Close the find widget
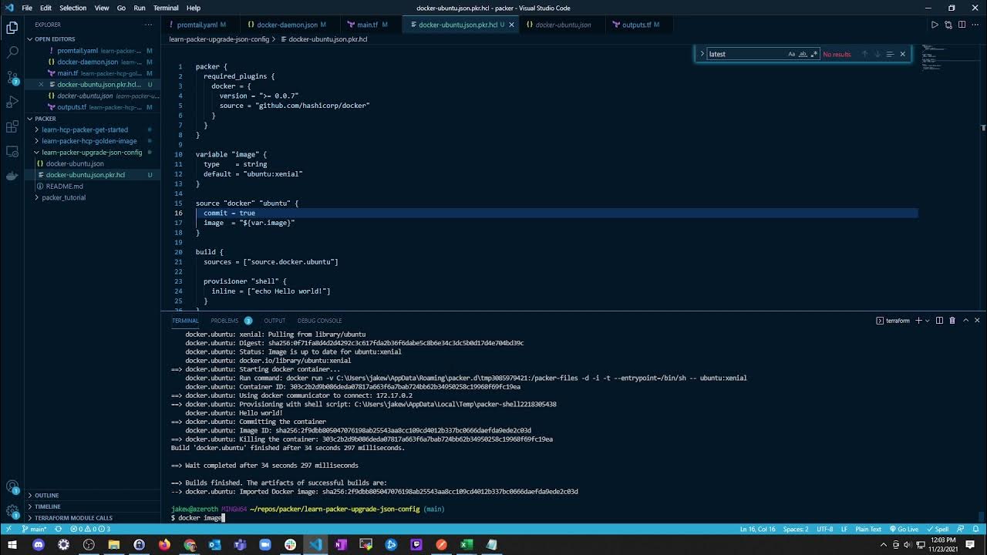 tap(902, 54)
